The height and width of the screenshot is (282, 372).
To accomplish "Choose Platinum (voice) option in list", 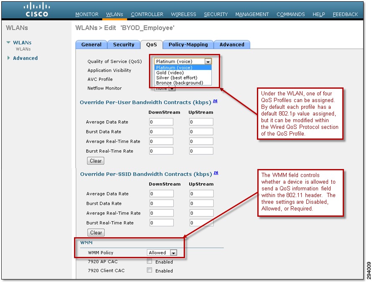I will pyautogui.click(x=183, y=68).
